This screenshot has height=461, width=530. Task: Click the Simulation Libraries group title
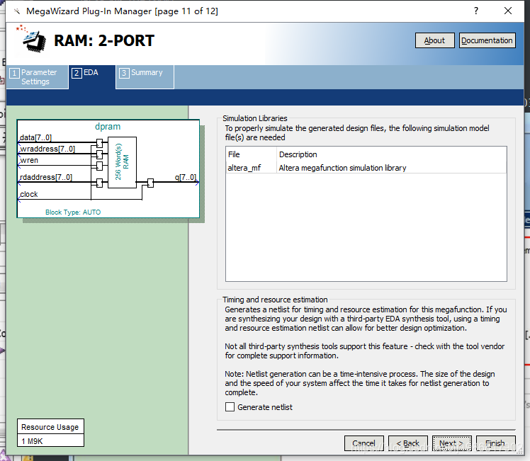pyautogui.click(x=255, y=118)
